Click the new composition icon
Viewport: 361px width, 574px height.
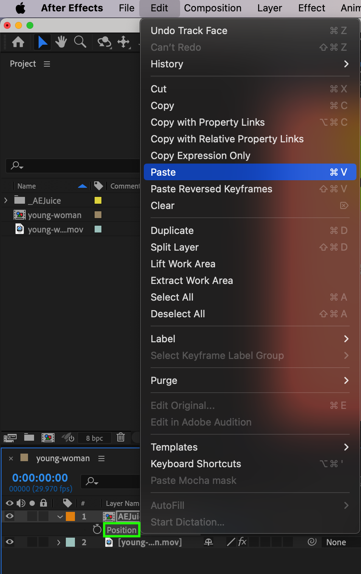pyautogui.click(x=48, y=438)
